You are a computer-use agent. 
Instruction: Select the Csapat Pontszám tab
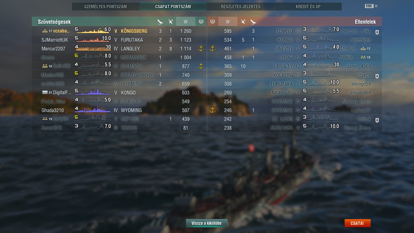pos(173,6)
